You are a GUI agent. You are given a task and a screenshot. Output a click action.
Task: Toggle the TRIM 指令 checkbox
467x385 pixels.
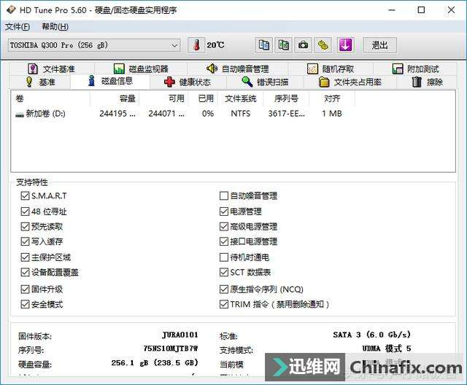(x=224, y=304)
